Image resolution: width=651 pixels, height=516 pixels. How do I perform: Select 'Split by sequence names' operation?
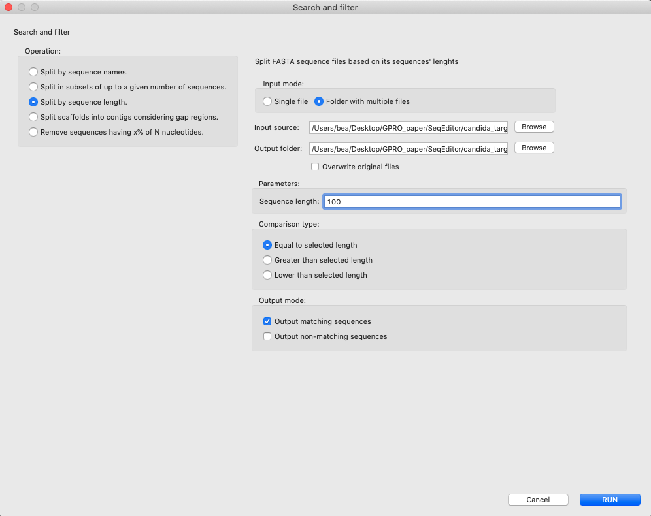pos(33,72)
